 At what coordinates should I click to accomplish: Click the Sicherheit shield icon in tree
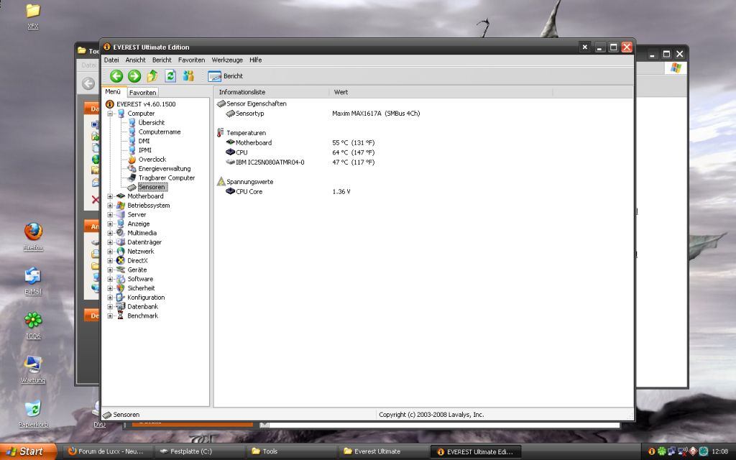coord(121,288)
